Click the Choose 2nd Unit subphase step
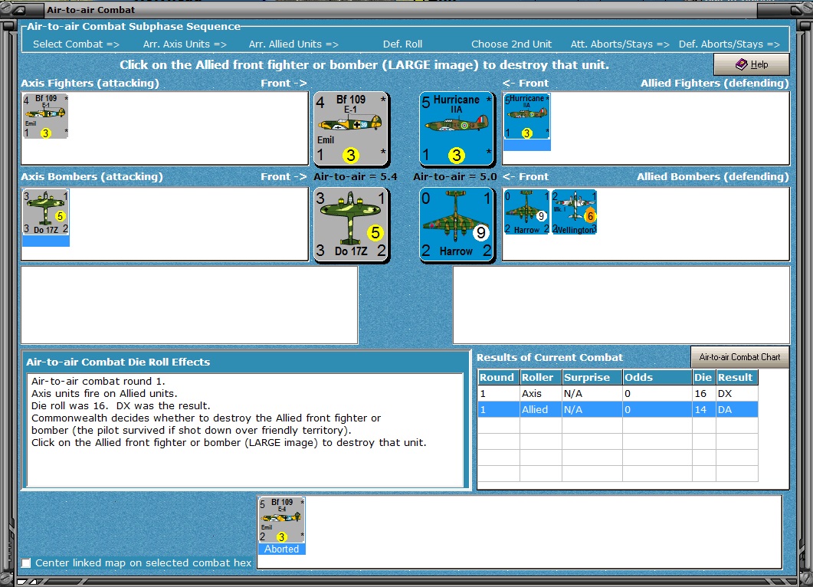 point(511,44)
